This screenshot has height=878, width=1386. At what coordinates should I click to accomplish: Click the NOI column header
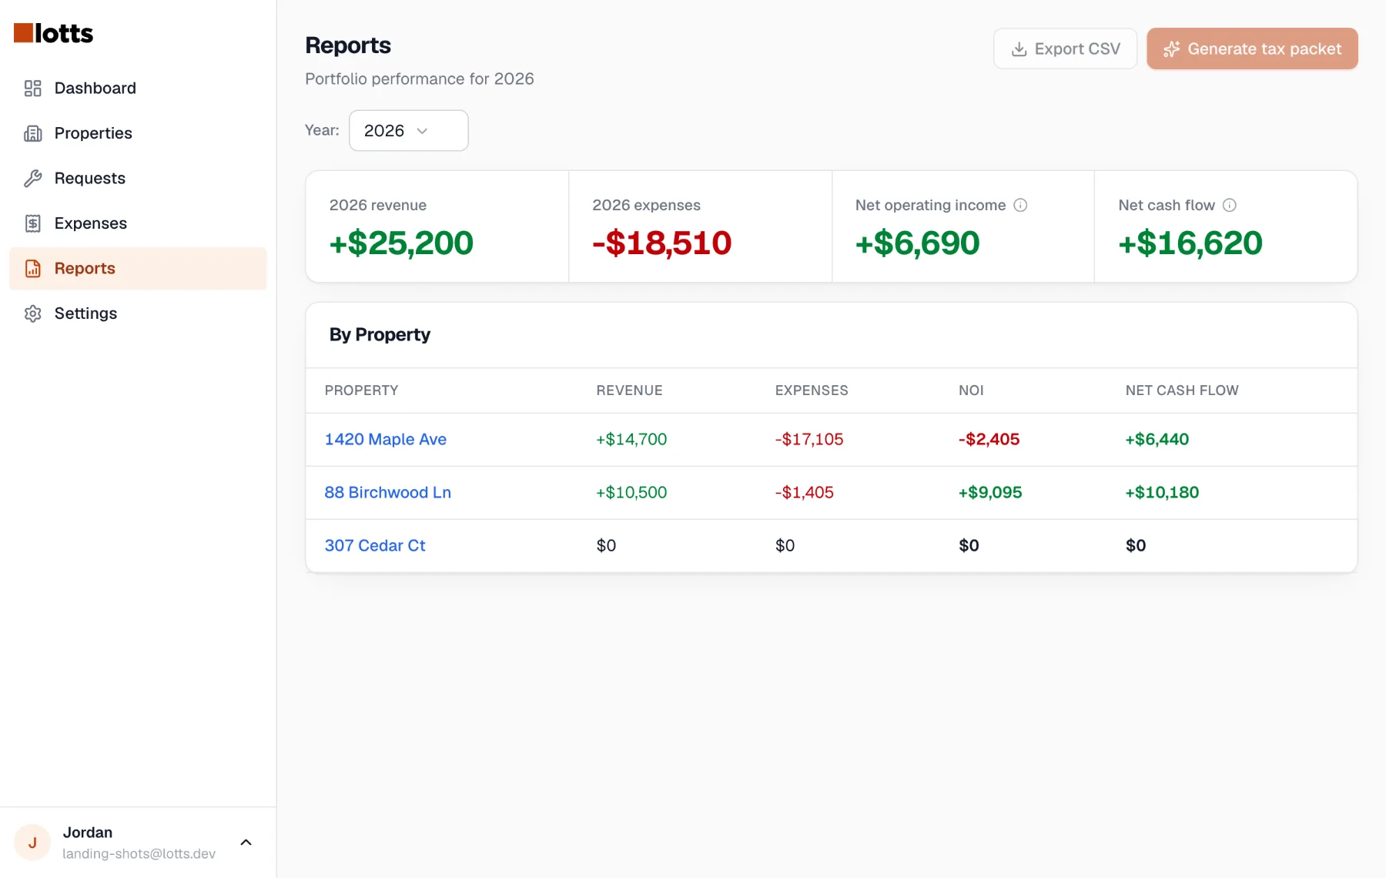(x=971, y=390)
